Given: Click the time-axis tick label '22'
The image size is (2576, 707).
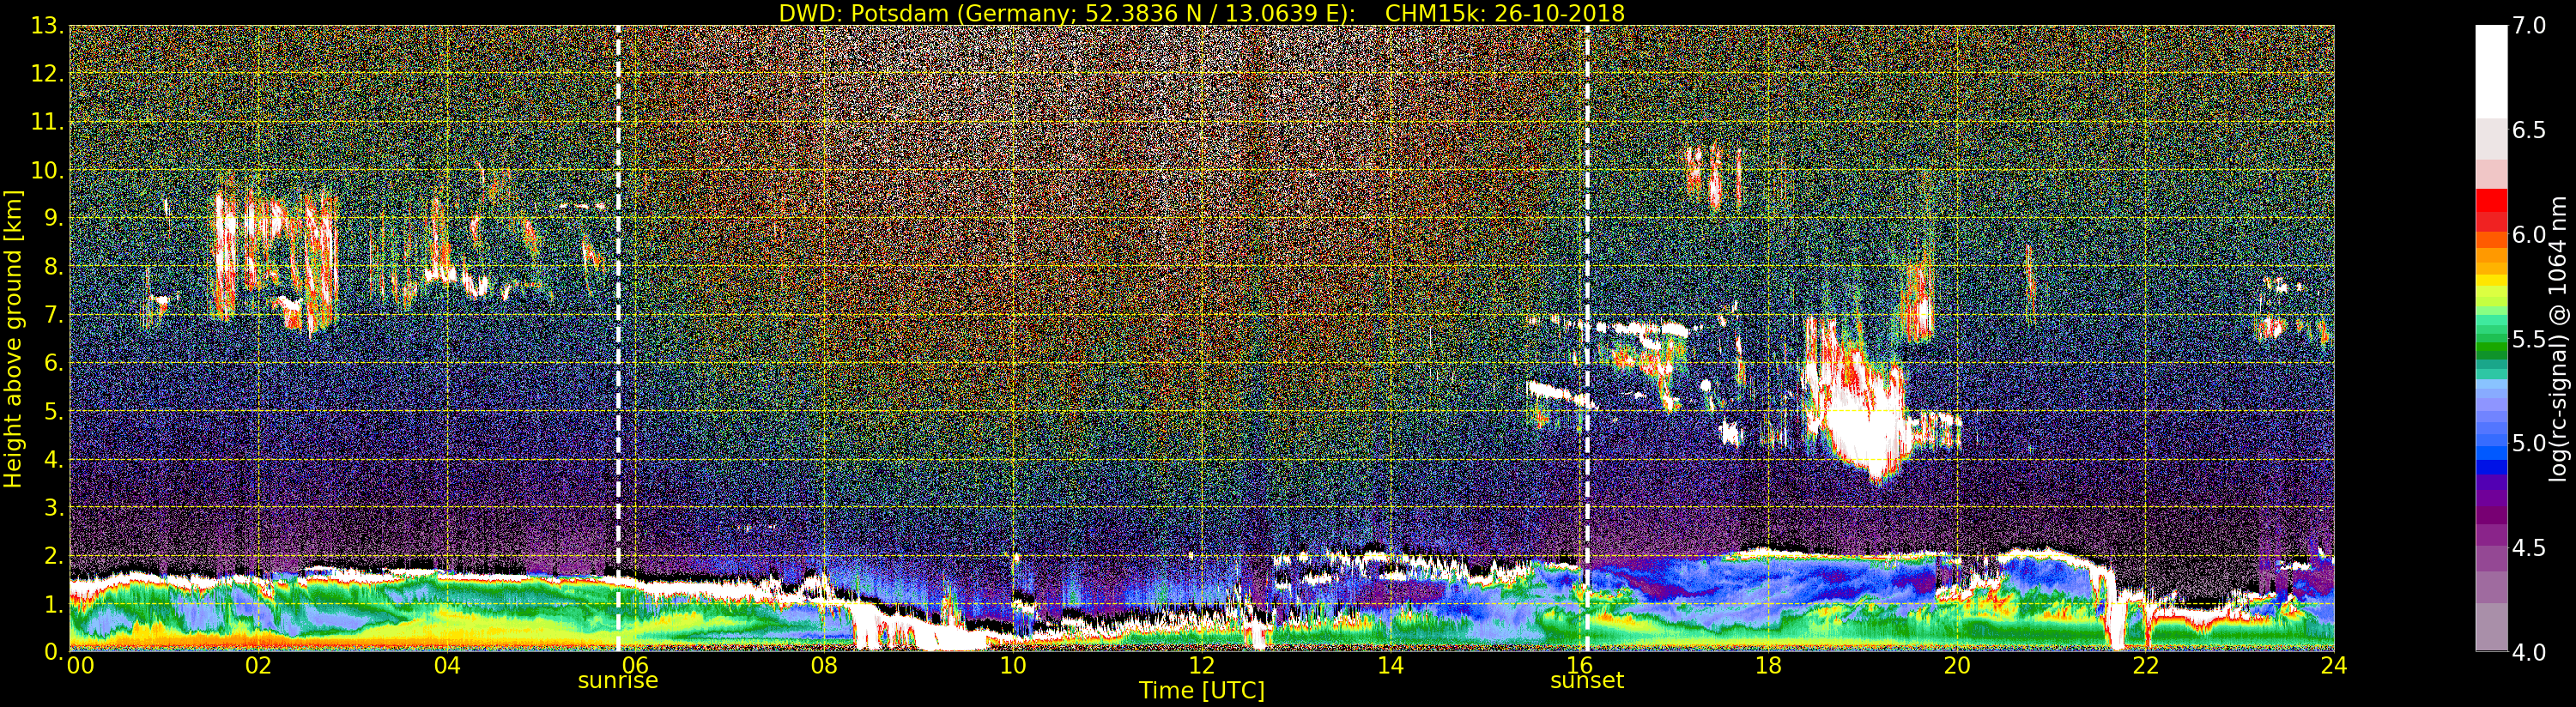Looking at the screenshot, I should coord(2145,666).
